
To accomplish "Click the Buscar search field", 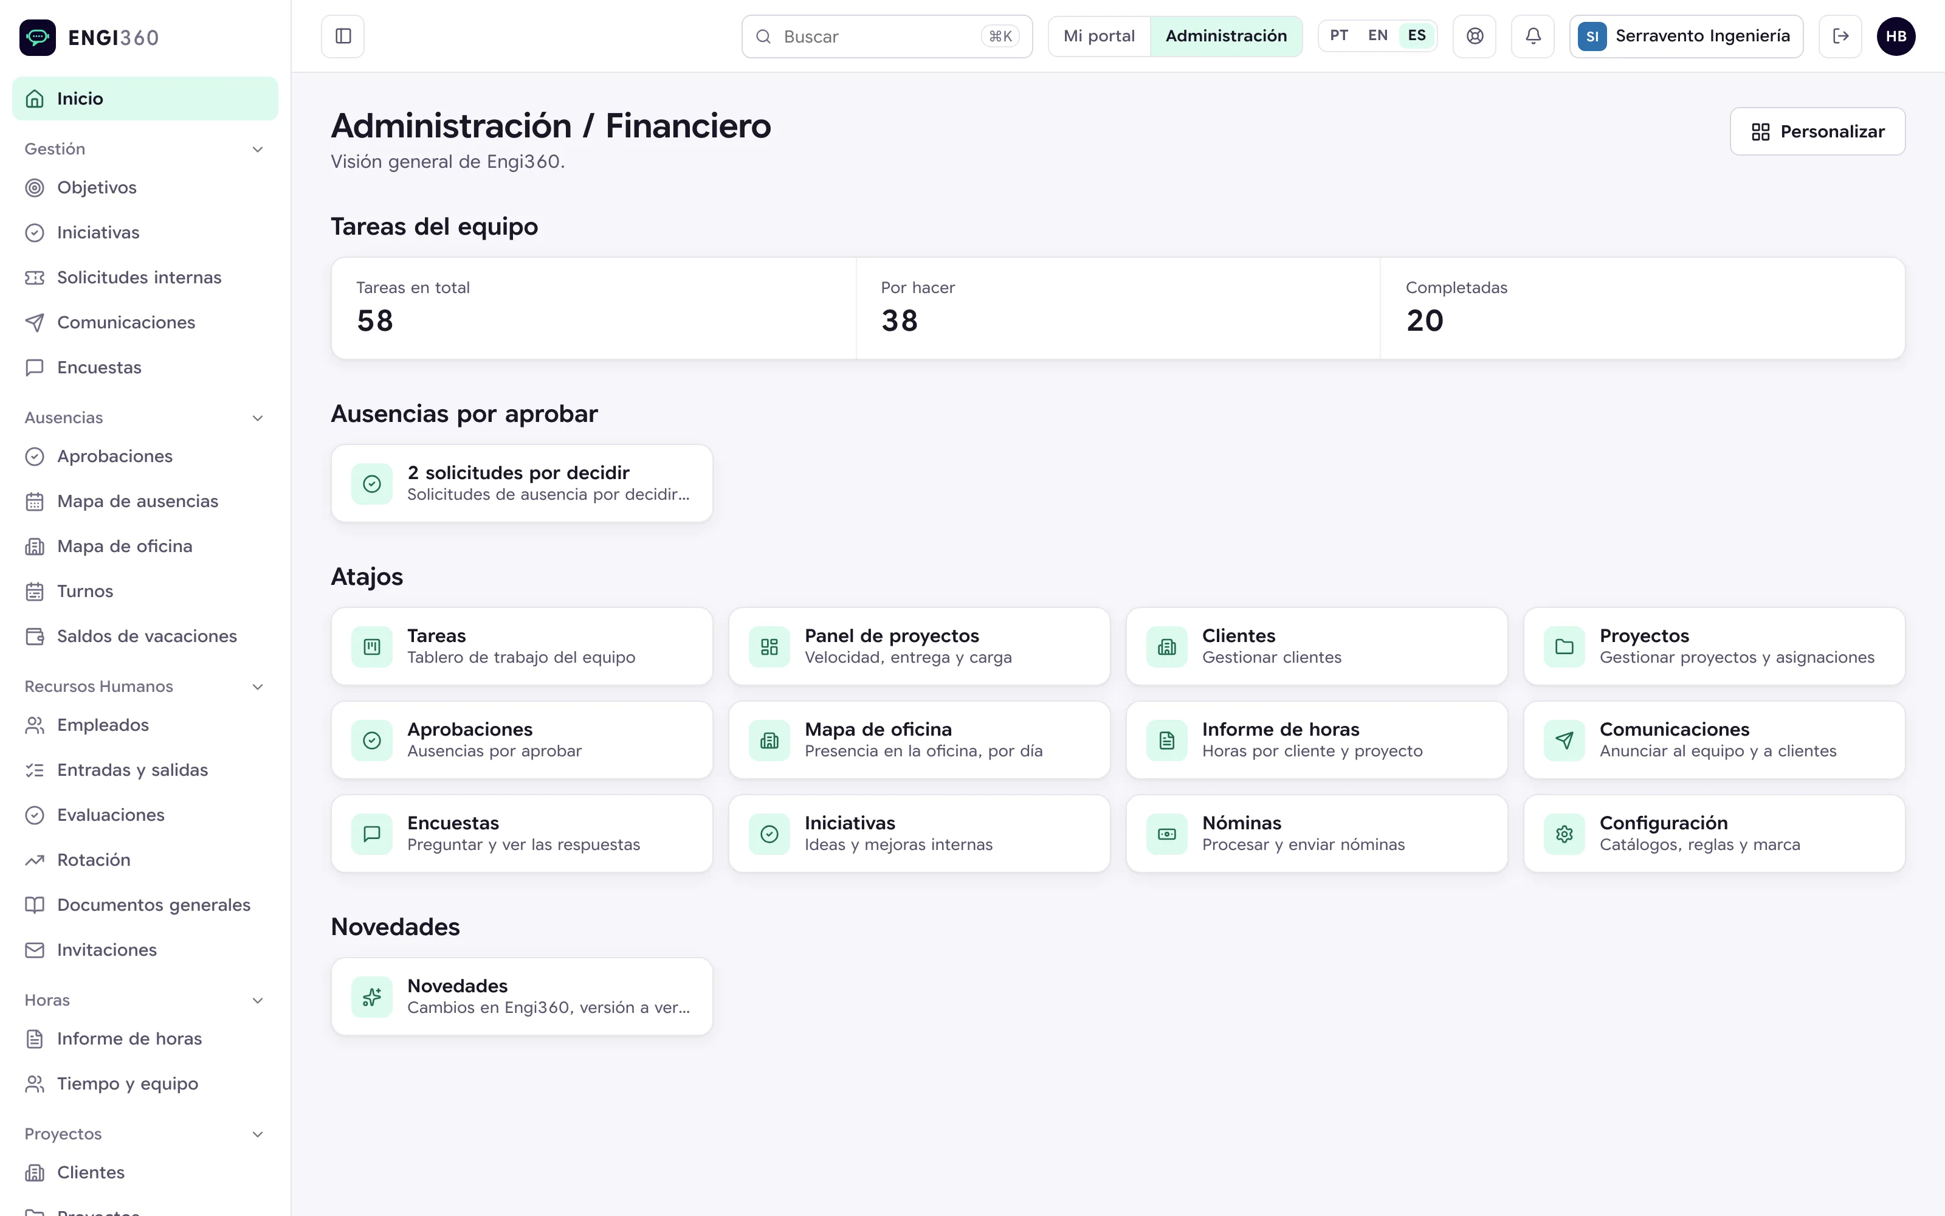I will pyautogui.click(x=887, y=36).
